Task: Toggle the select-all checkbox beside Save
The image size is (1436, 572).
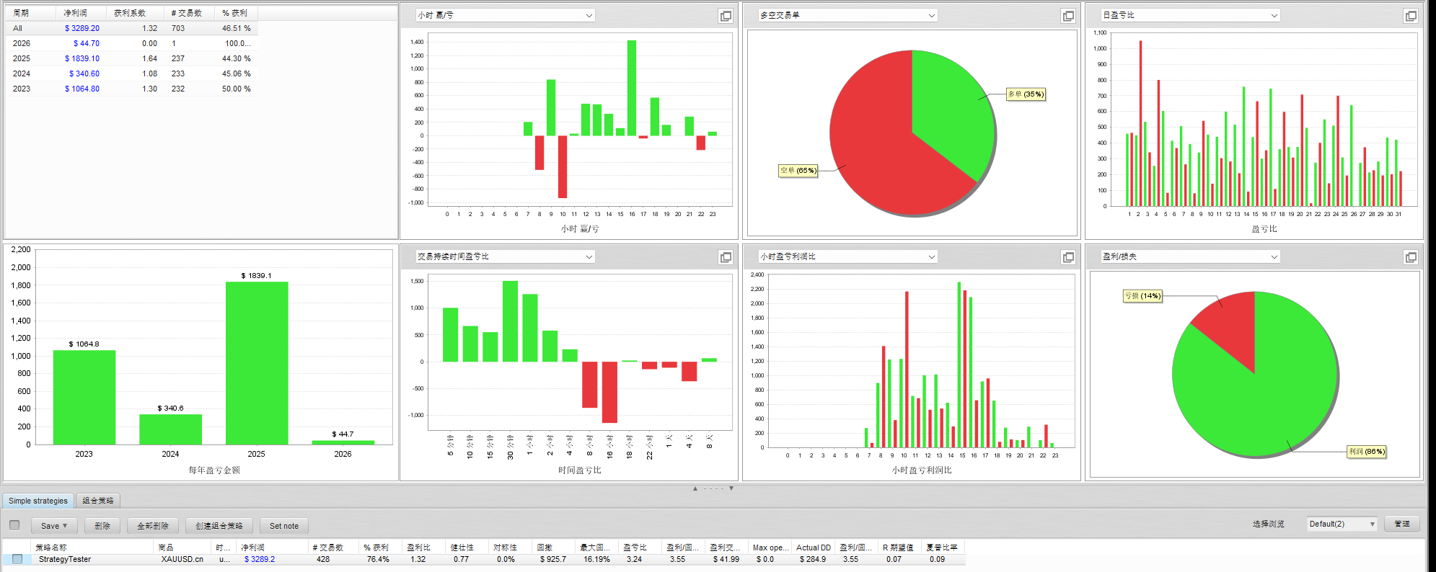Action: point(14,525)
